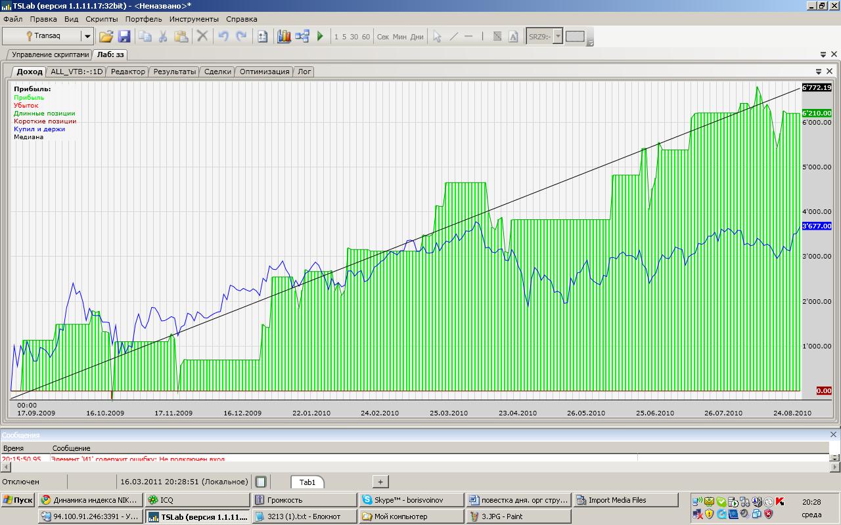Open file with the folder icon
The width and height of the screenshot is (841, 525).
(x=106, y=37)
